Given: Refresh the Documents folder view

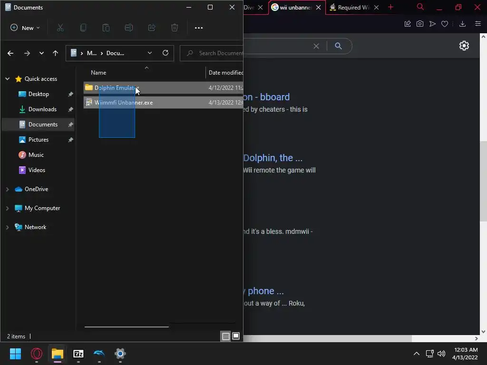Looking at the screenshot, I should 166,53.
